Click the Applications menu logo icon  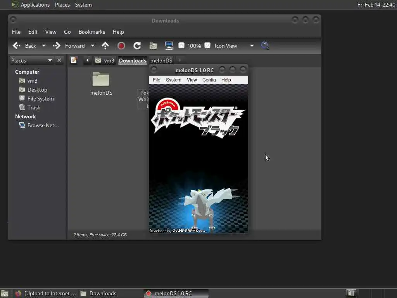tap(15, 5)
